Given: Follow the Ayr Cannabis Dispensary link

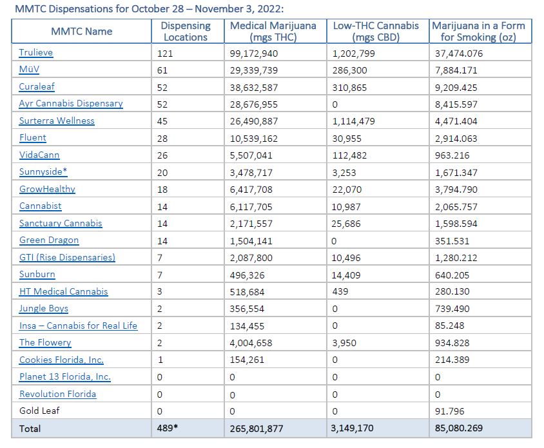Looking at the screenshot, I should tap(71, 104).
